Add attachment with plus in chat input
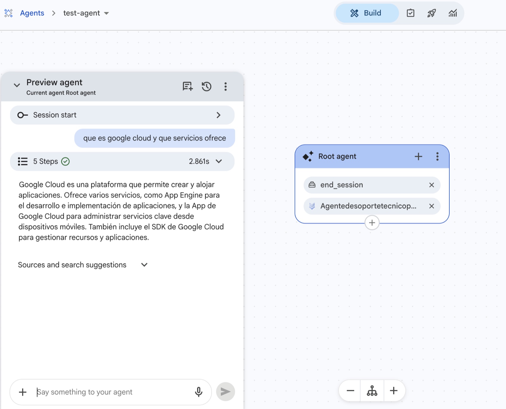The height and width of the screenshot is (409, 506). (x=23, y=392)
